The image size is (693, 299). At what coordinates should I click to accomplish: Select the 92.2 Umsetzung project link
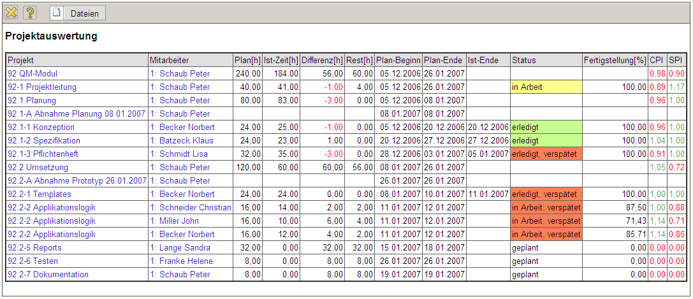click(x=36, y=168)
